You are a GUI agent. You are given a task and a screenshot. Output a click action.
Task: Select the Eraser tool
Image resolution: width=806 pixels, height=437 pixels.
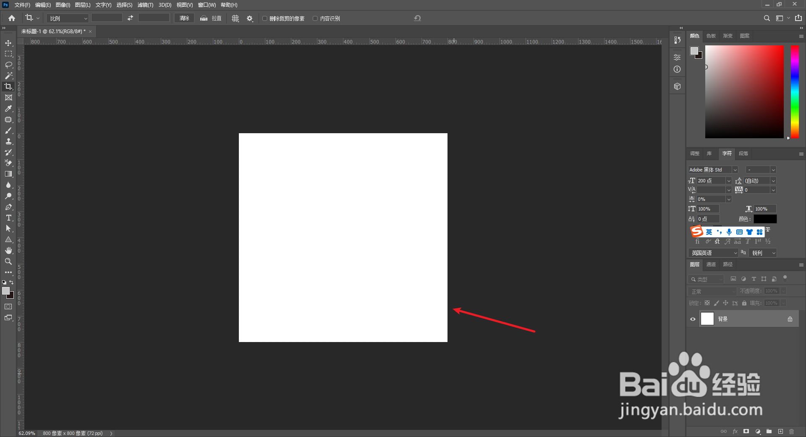click(x=8, y=163)
